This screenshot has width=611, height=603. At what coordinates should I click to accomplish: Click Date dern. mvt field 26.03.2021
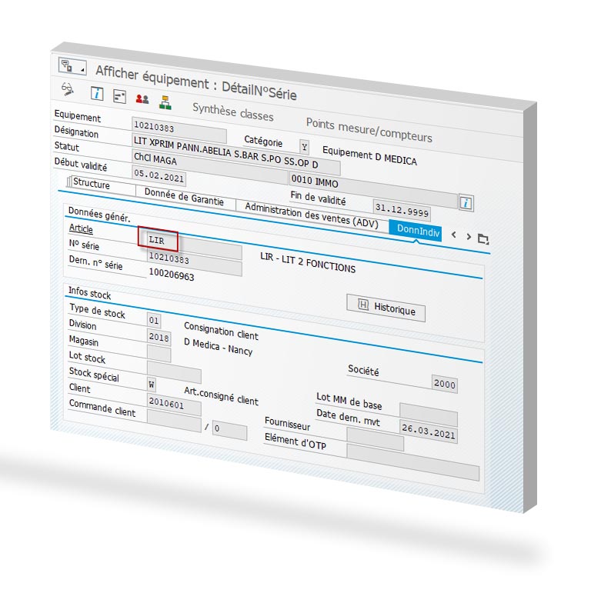click(x=429, y=432)
